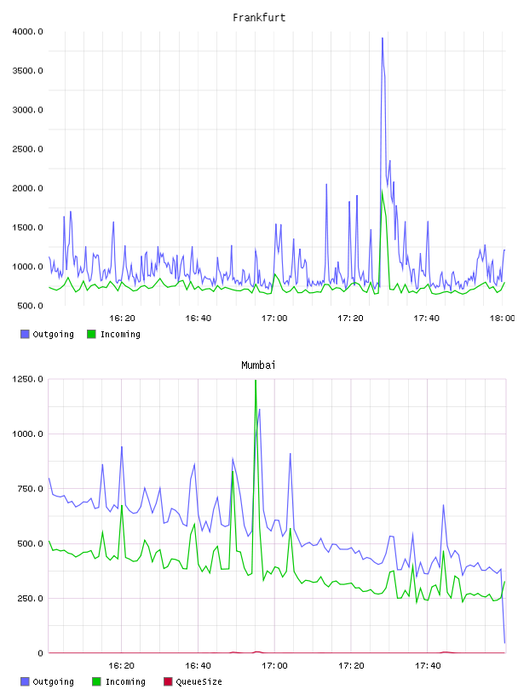Click the 3500.0 y-axis label in Frankfurt chart

point(27,71)
